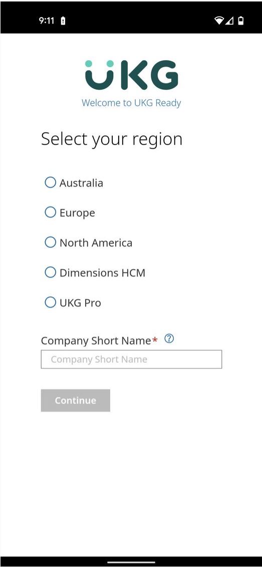The width and height of the screenshot is (262, 567).
Task: Tap the battery alert icon beside clock
Action: coord(63,21)
